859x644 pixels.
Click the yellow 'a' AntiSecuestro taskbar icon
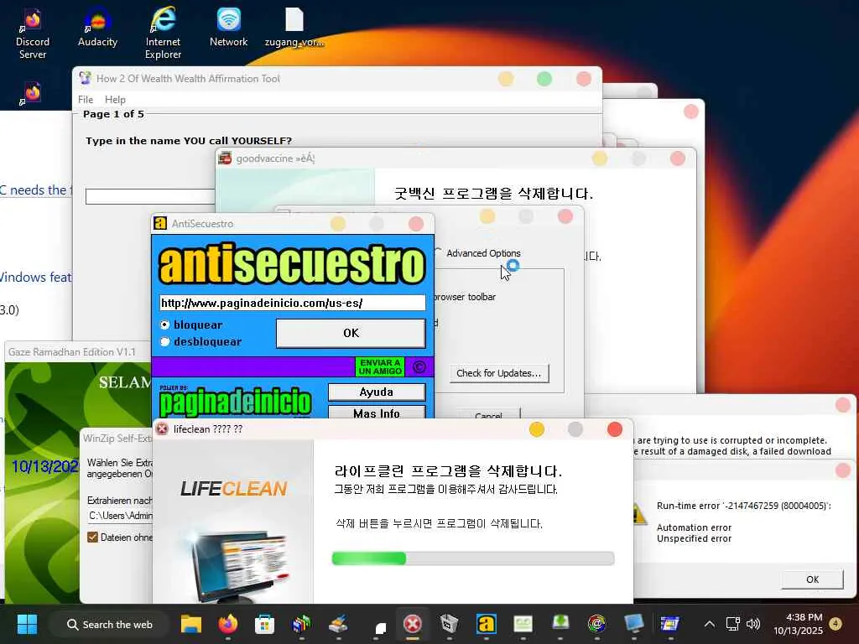click(x=486, y=624)
